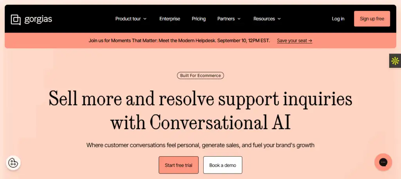
Task: Start the free trial
Action: click(x=179, y=165)
